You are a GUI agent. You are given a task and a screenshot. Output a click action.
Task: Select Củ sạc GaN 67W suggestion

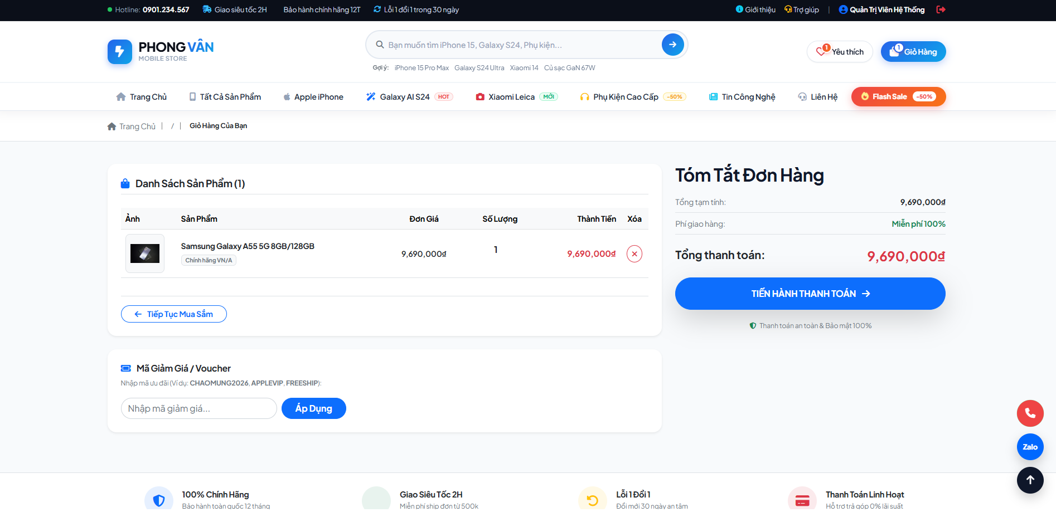pos(570,68)
